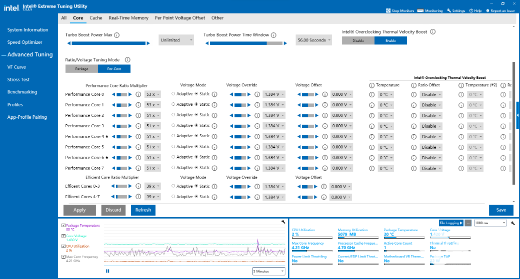The image size is (520, 279).
Task: Decrease Efficient Cores 4-7 voltage offset arrow
Action: pyautogui.click(x=299, y=197)
